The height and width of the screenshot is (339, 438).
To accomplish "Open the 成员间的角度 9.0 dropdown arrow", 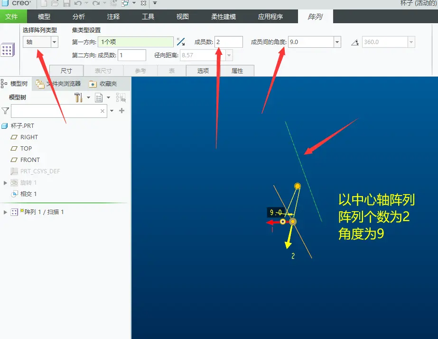I will (337, 42).
